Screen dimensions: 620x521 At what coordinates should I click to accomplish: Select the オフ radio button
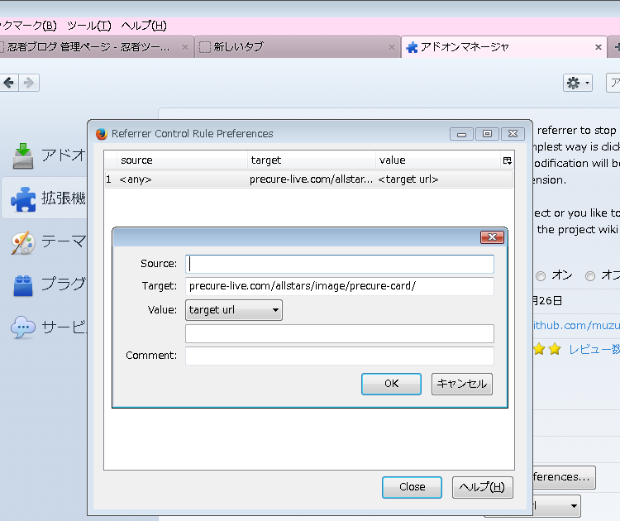(590, 276)
